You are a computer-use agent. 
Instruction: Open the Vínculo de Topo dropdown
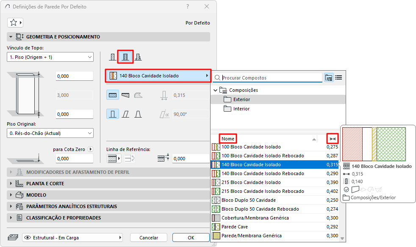tap(50, 57)
